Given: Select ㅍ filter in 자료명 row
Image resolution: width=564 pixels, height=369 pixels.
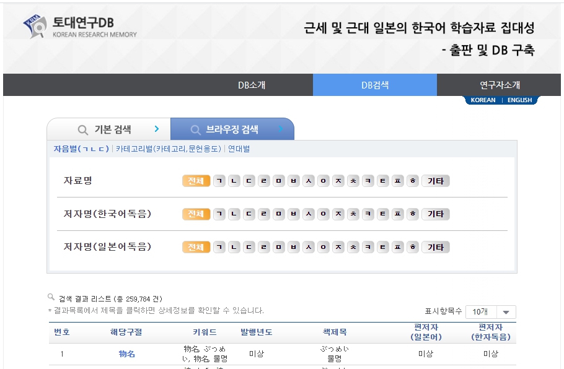Looking at the screenshot, I should 398,181.
